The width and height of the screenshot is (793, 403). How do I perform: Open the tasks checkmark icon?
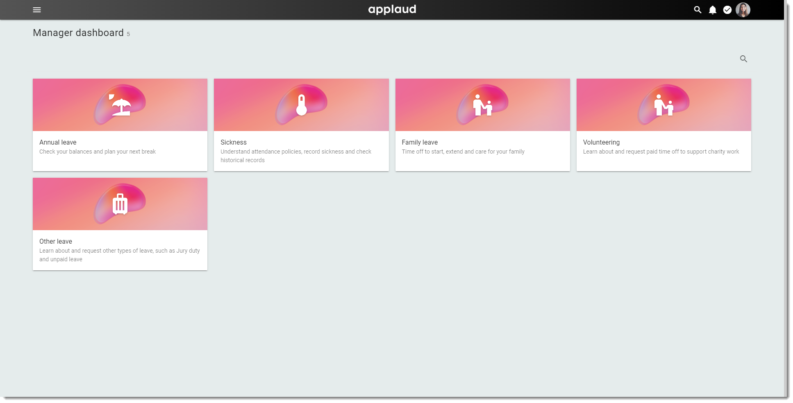click(x=727, y=10)
